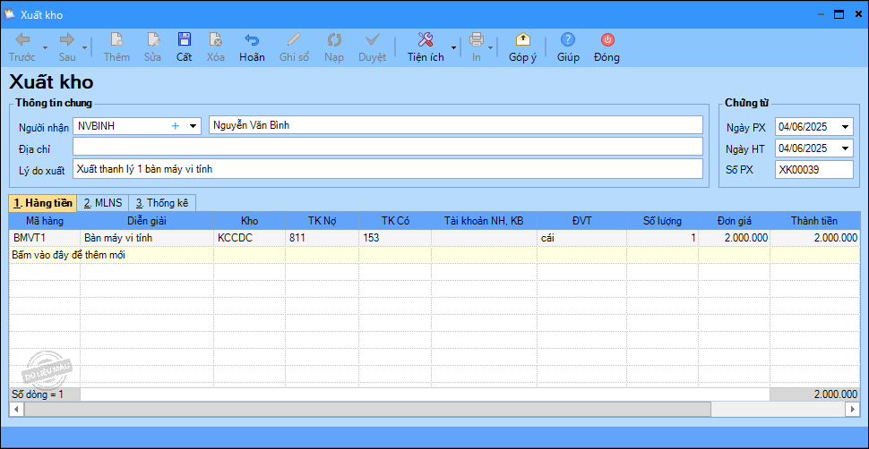869x449 pixels.
Task: Open the Người nhận combo box dropdown
Action: [x=193, y=126]
